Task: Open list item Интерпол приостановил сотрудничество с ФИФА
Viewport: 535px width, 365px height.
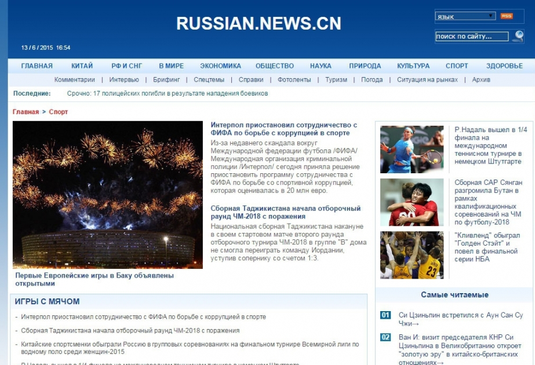Action: pyautogui.click(x=143, y=317)
